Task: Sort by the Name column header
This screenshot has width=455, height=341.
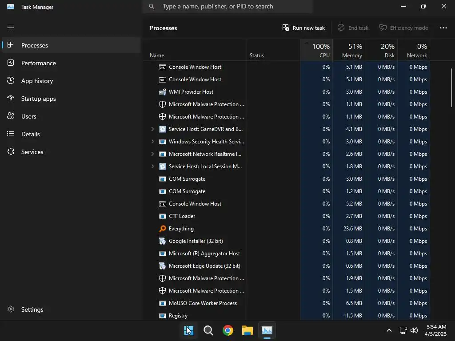Action: tap(195, 50)
